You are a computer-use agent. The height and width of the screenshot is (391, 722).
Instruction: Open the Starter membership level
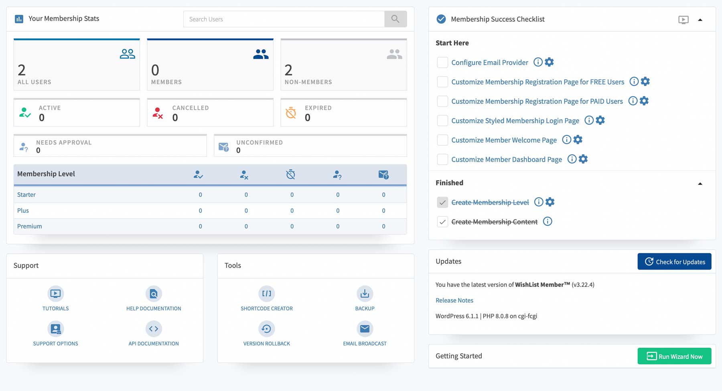[26, 194]
